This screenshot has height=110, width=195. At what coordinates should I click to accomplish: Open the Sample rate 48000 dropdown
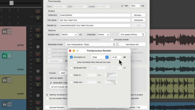69,35
